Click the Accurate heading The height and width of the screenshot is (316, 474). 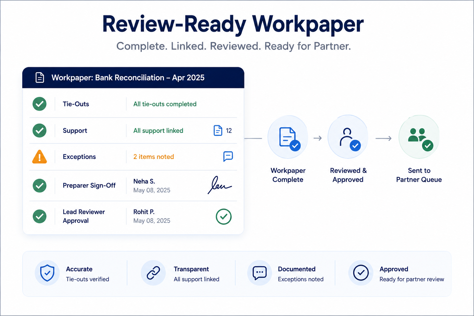(79, 269)
